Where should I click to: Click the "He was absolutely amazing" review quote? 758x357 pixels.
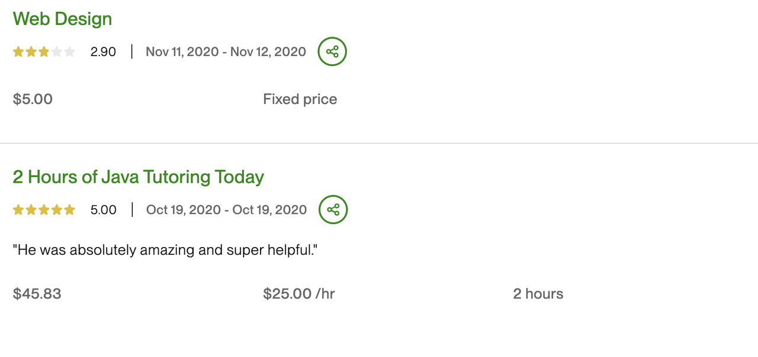click(165, 250)
